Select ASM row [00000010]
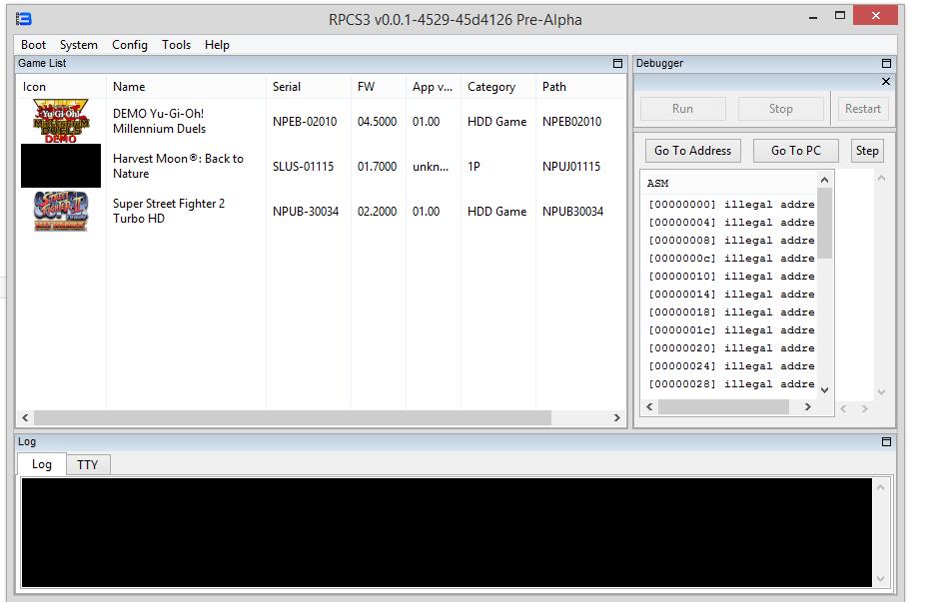 (x=731, y=277)
